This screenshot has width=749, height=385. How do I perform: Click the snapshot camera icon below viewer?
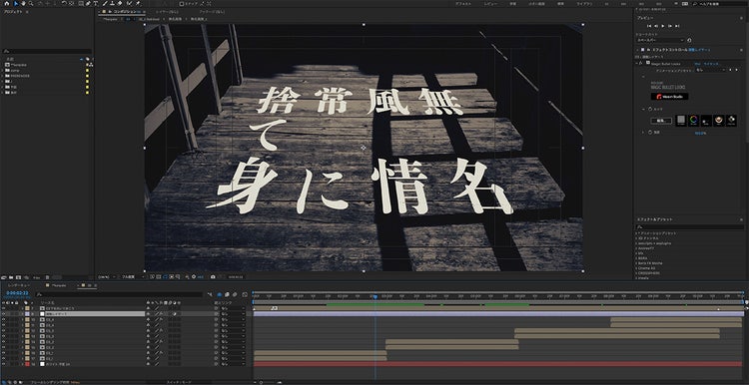(213, 276)
